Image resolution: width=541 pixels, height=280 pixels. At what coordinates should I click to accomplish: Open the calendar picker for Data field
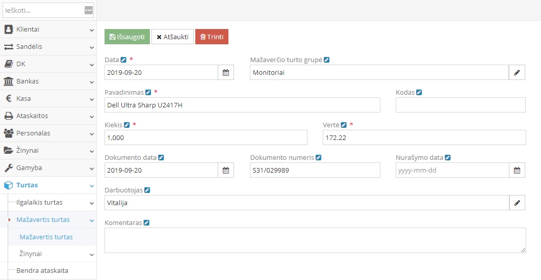click(x=226, y=73)
